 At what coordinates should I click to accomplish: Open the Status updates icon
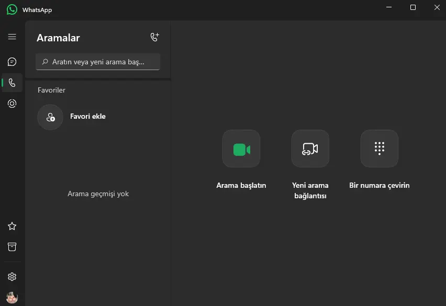point(12,104)
